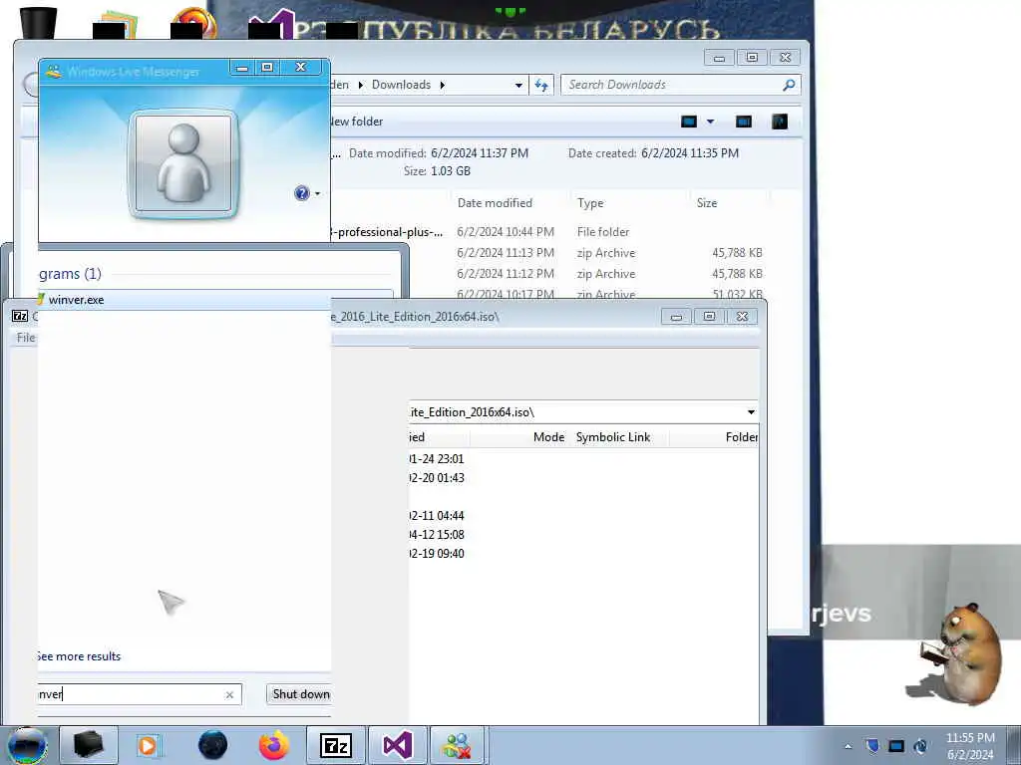Expand the Messenger help dropdown arrow

tap(318, 193)
